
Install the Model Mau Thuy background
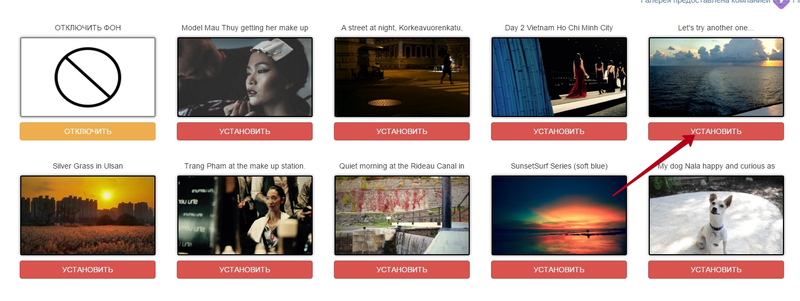coord(245,131)
